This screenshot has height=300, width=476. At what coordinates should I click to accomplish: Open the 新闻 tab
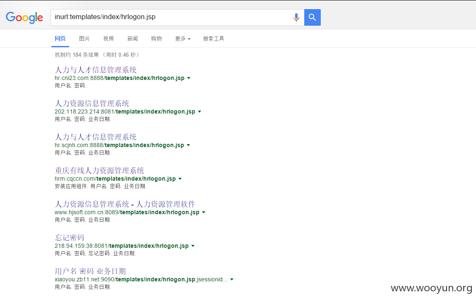click(x=132, y=39)
